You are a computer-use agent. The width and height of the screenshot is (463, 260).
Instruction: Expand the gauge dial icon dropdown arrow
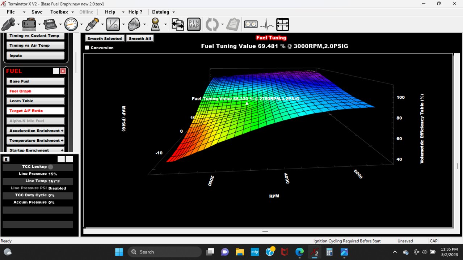tap(81, 25)
